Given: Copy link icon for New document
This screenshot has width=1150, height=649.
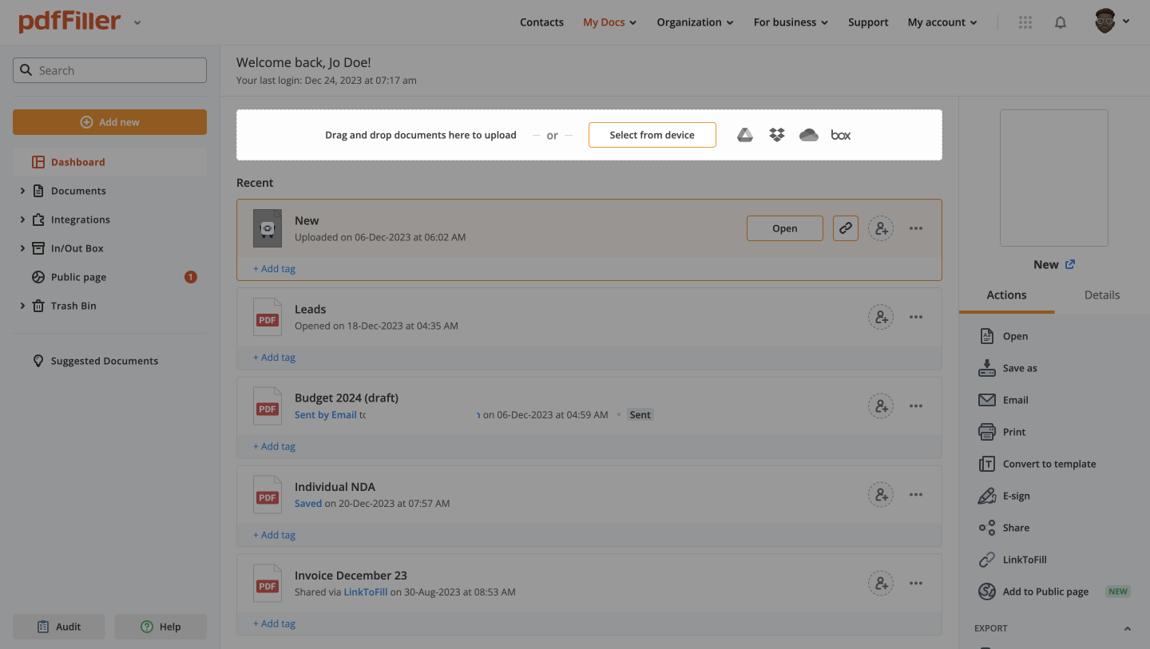Looking at the screenshot, I should pos(845,228).
